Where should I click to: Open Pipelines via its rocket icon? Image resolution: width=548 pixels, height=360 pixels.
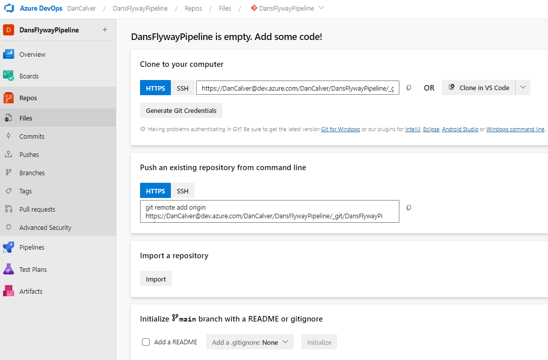point(9,247)
